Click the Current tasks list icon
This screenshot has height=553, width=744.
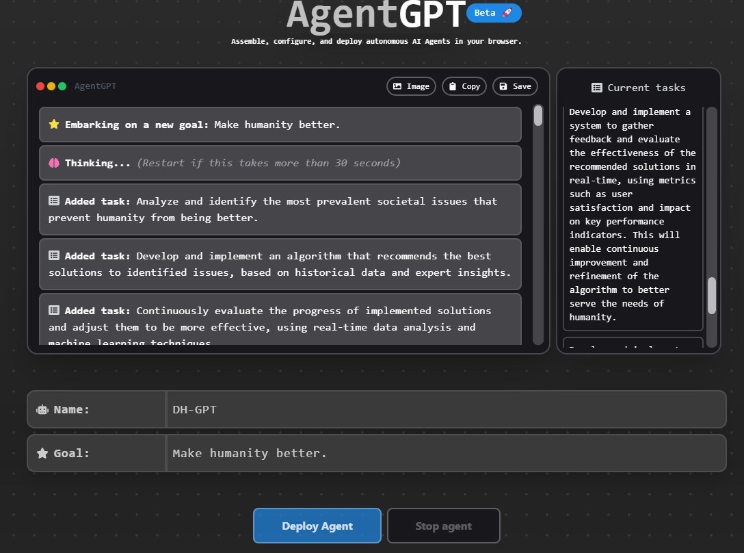[597, 88]
